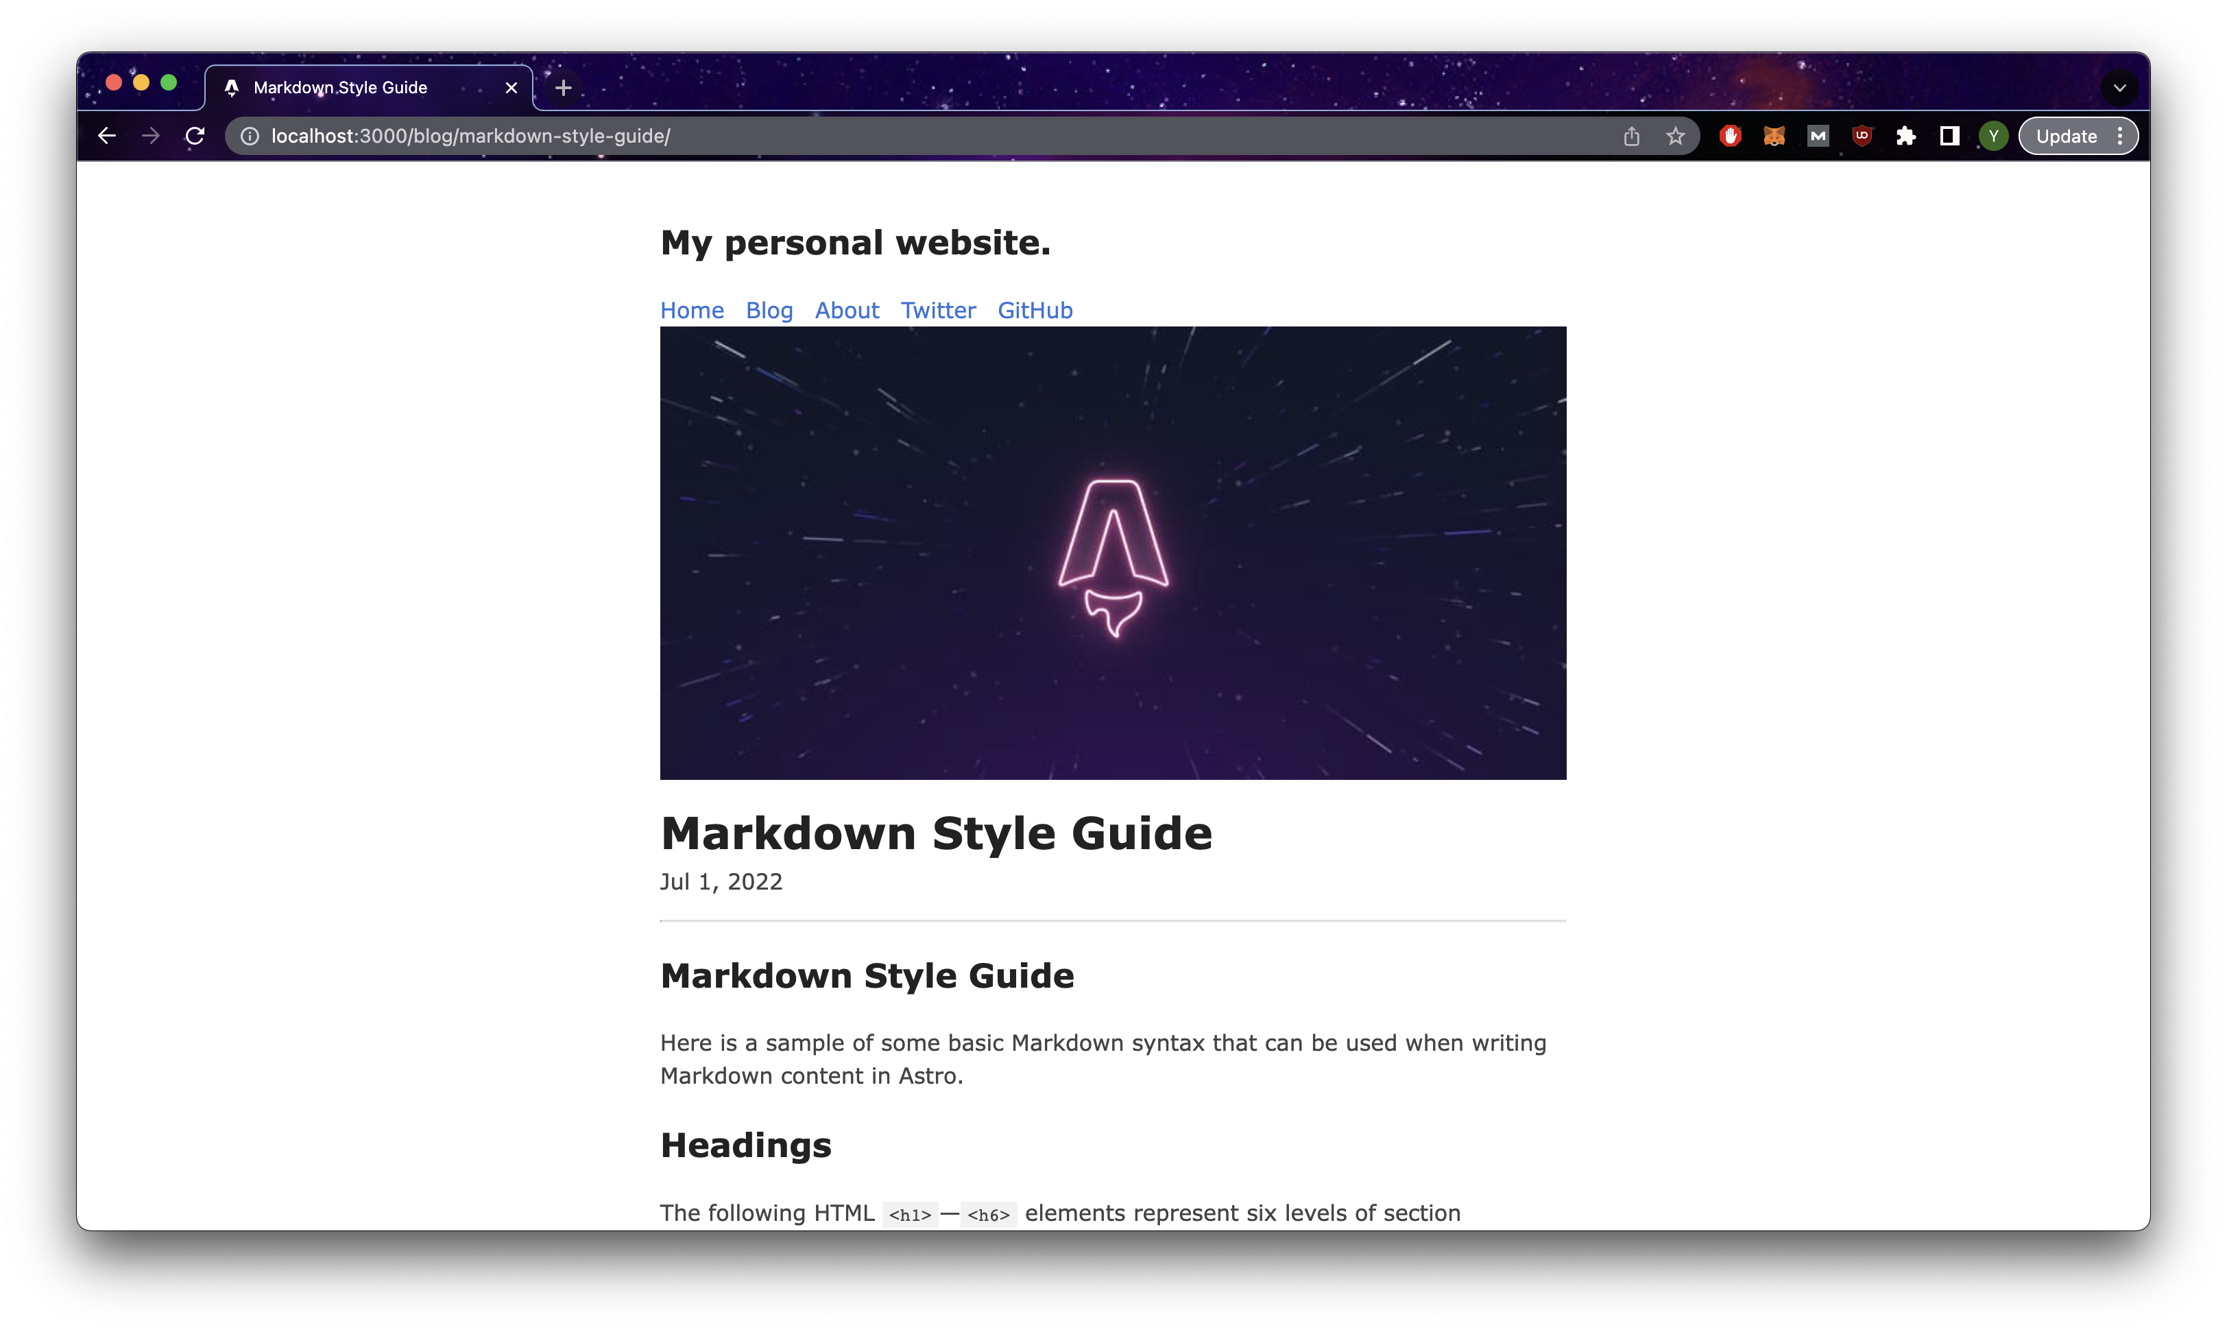Image resolution: width=2227 pixels, height=1332 pixels.
Task: Click the browser back arrow
Action: (x=107, y=136)
